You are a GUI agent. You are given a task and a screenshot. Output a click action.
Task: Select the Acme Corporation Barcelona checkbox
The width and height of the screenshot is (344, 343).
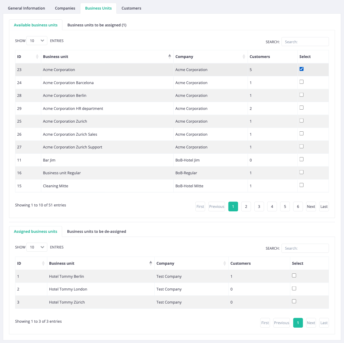tap(301, 82)
